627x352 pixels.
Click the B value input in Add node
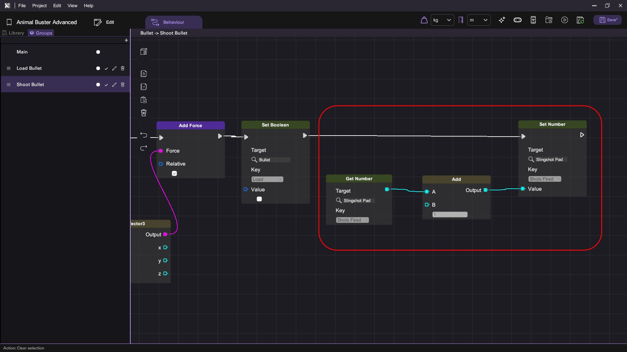(450, 214)
